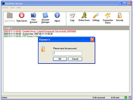The height and width of the screenshot is (100, 133).
Task: Click the gray status light in the status bar
Action: pyautogui.click(x=130, y=98)
